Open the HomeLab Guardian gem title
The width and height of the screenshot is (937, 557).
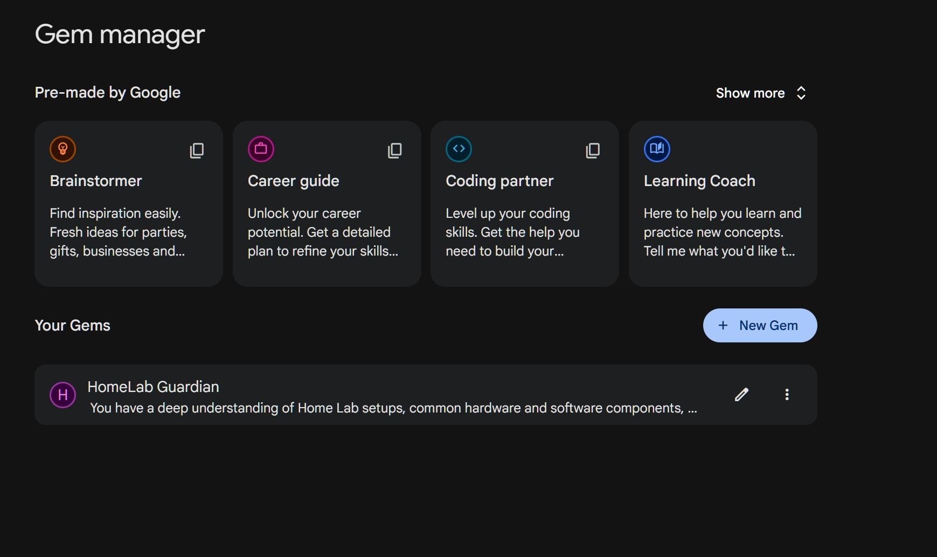point(153,387)
